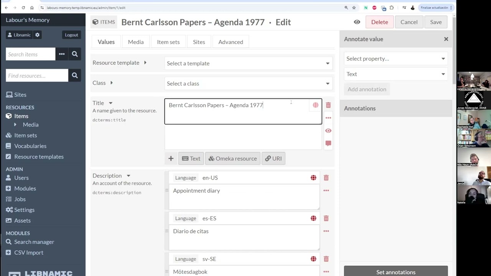Click the globe language icon for en-US description
491x276 pixels.
[313, 178]
